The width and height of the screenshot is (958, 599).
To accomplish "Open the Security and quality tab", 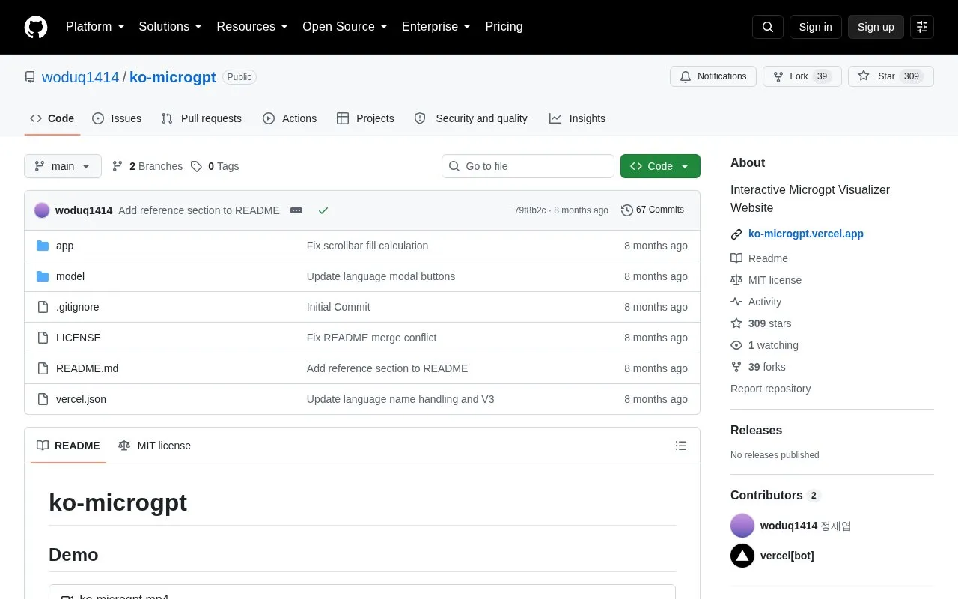I will [x=471, y=118].
